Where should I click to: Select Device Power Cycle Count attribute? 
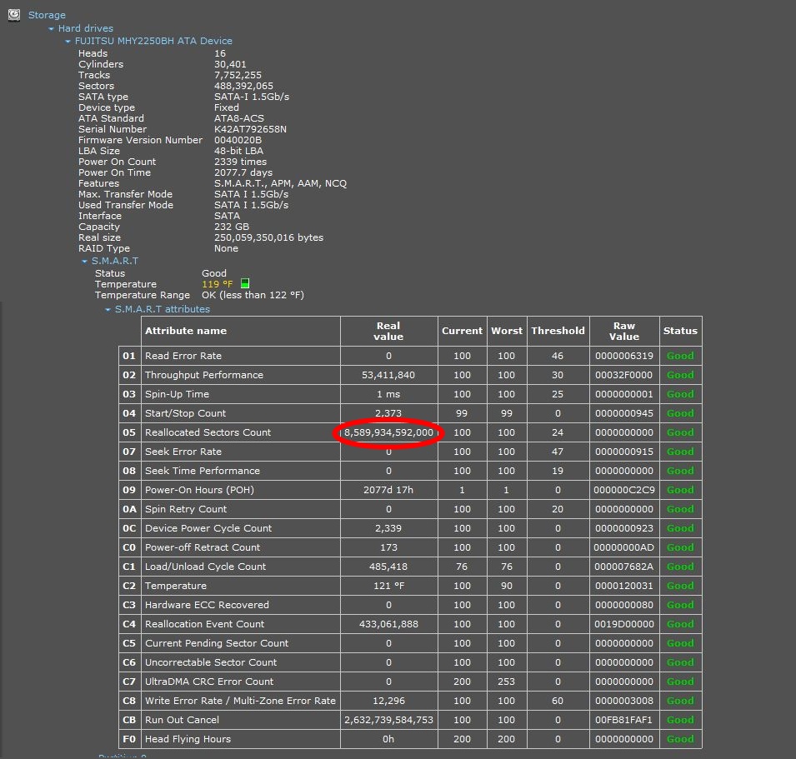[208, 528]
